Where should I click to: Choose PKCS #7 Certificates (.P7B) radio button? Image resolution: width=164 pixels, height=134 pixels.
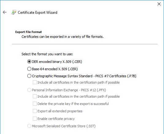(x=29, y=76)
